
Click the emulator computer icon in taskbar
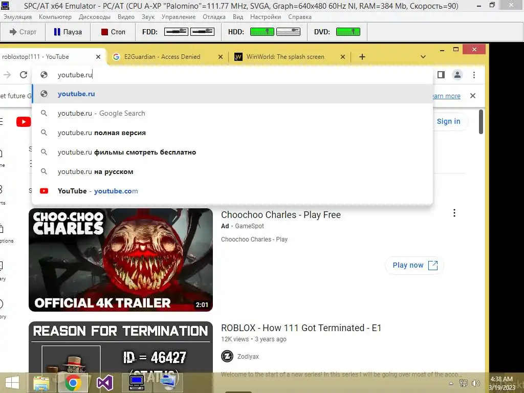coord(136,383)
